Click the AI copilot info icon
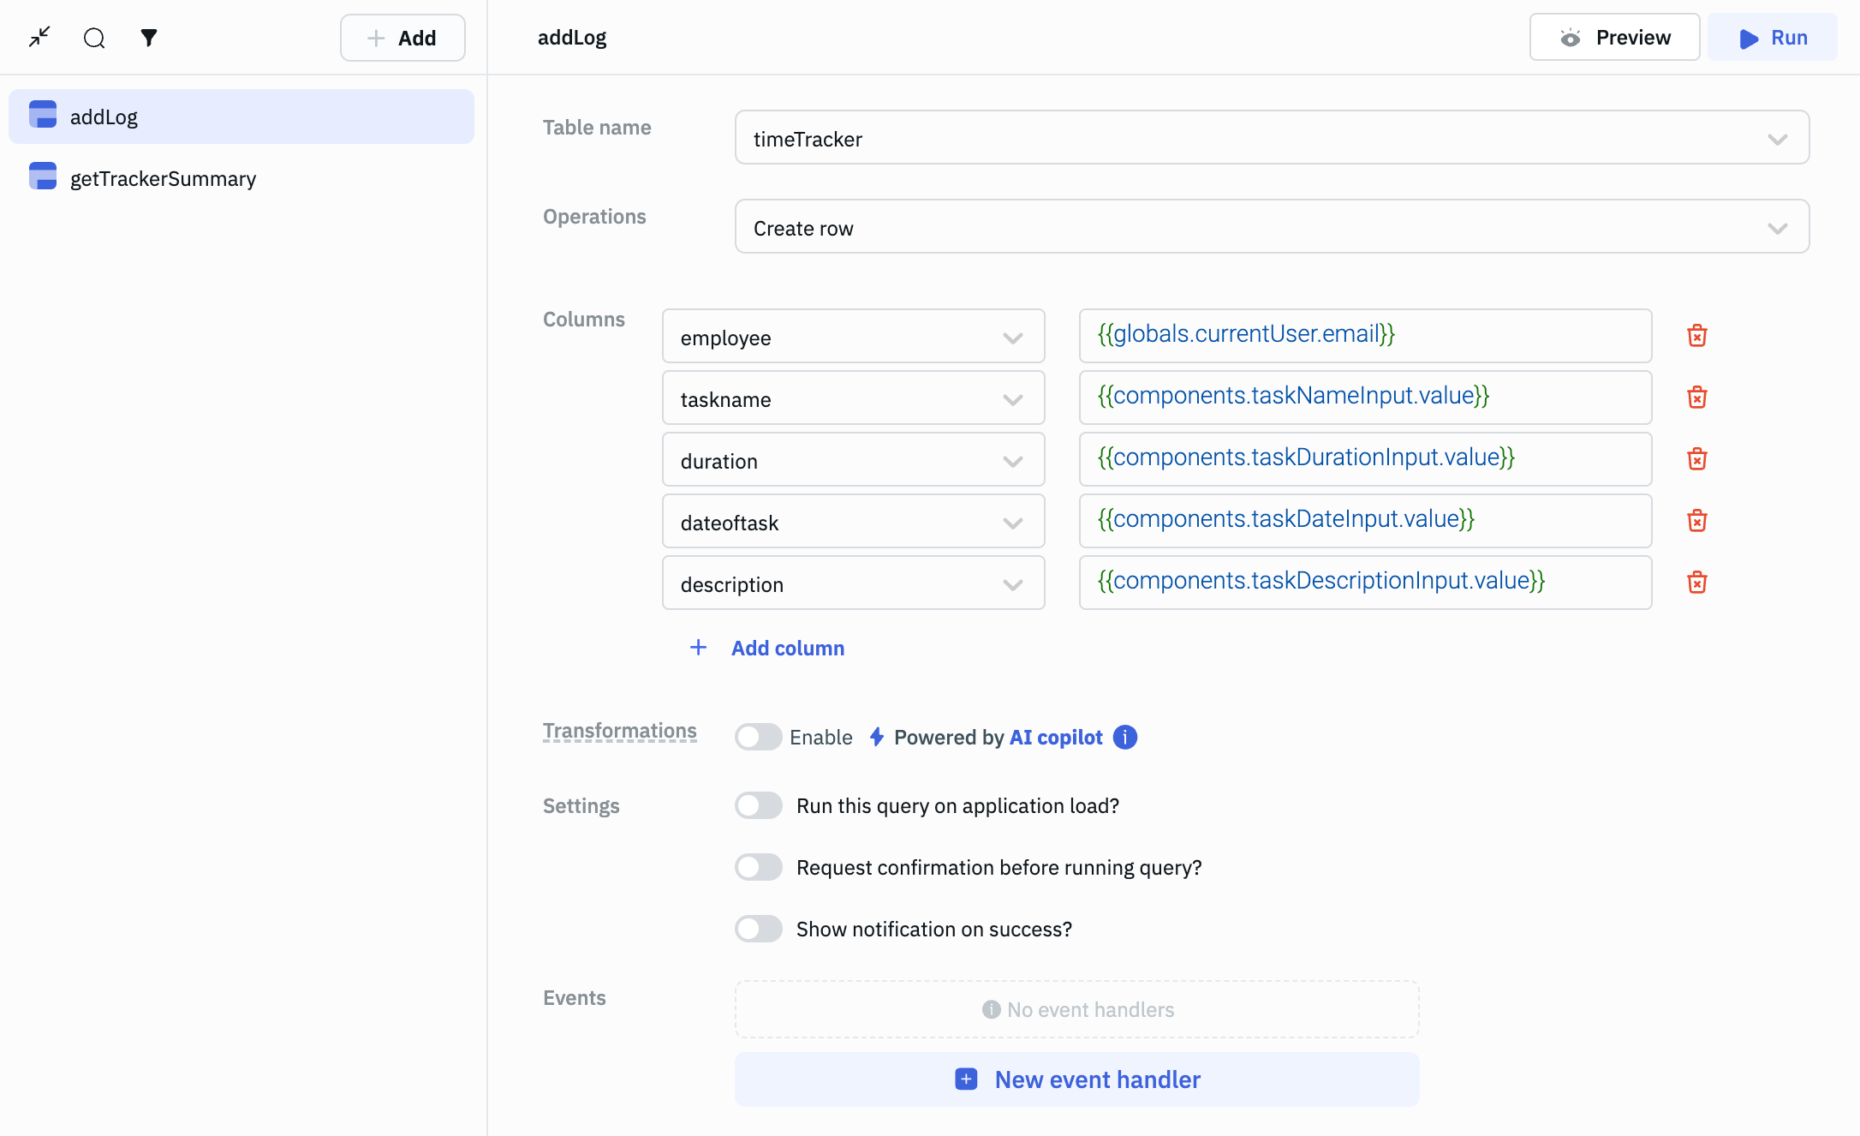 1124,737
